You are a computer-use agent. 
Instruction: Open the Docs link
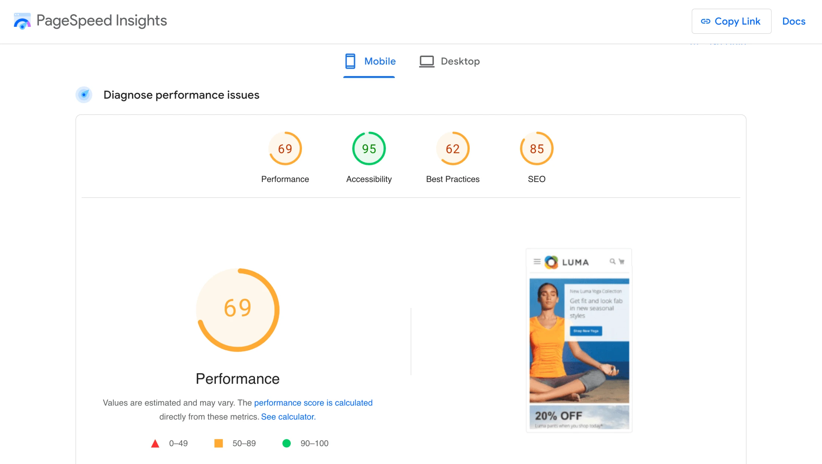coord(794,21)
